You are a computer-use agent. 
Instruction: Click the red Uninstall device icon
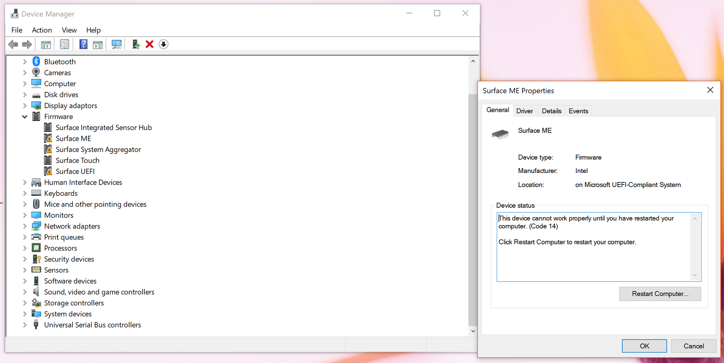point(149,44)
